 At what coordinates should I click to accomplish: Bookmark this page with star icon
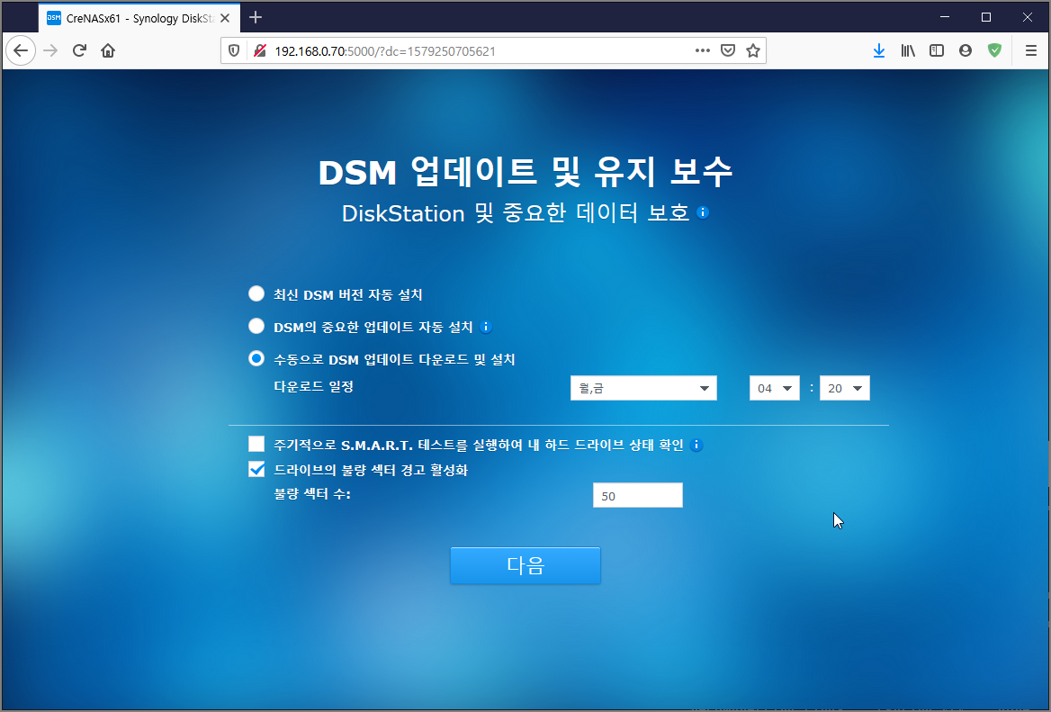pos(753,50)
